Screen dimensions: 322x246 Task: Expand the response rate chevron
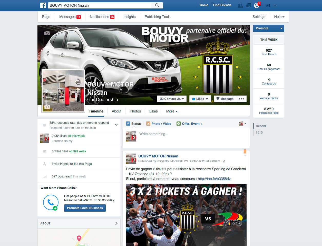(x=116, y=125)
